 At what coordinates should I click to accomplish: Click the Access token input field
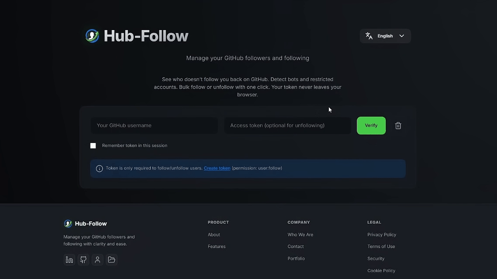click(x=288, y=126)
